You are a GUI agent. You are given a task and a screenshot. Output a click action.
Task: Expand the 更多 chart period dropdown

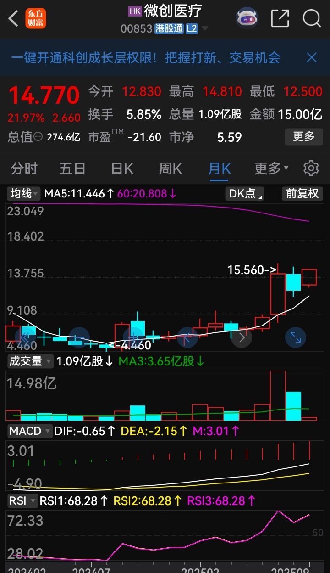(x=271, y=169)
